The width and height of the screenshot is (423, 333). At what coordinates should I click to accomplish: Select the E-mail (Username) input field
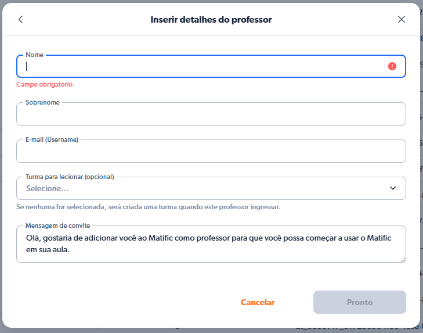(x=211, y=152)
